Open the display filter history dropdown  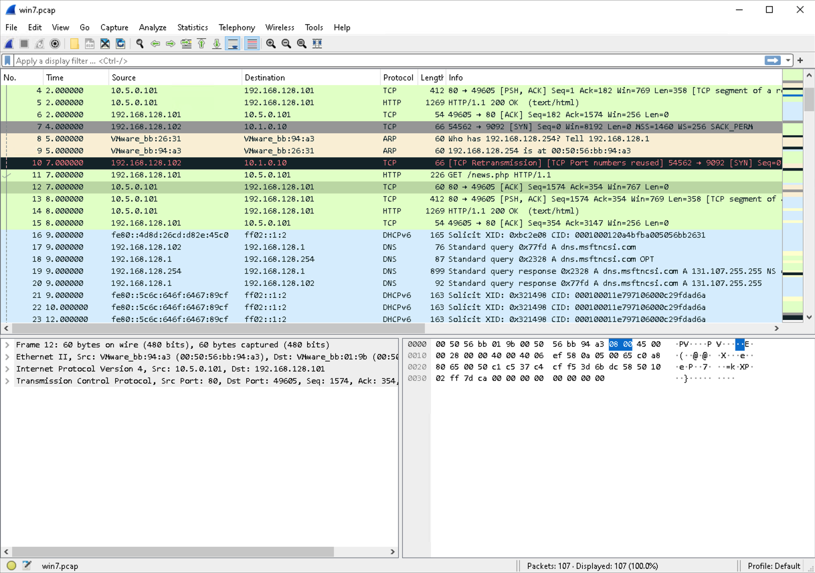789,60
